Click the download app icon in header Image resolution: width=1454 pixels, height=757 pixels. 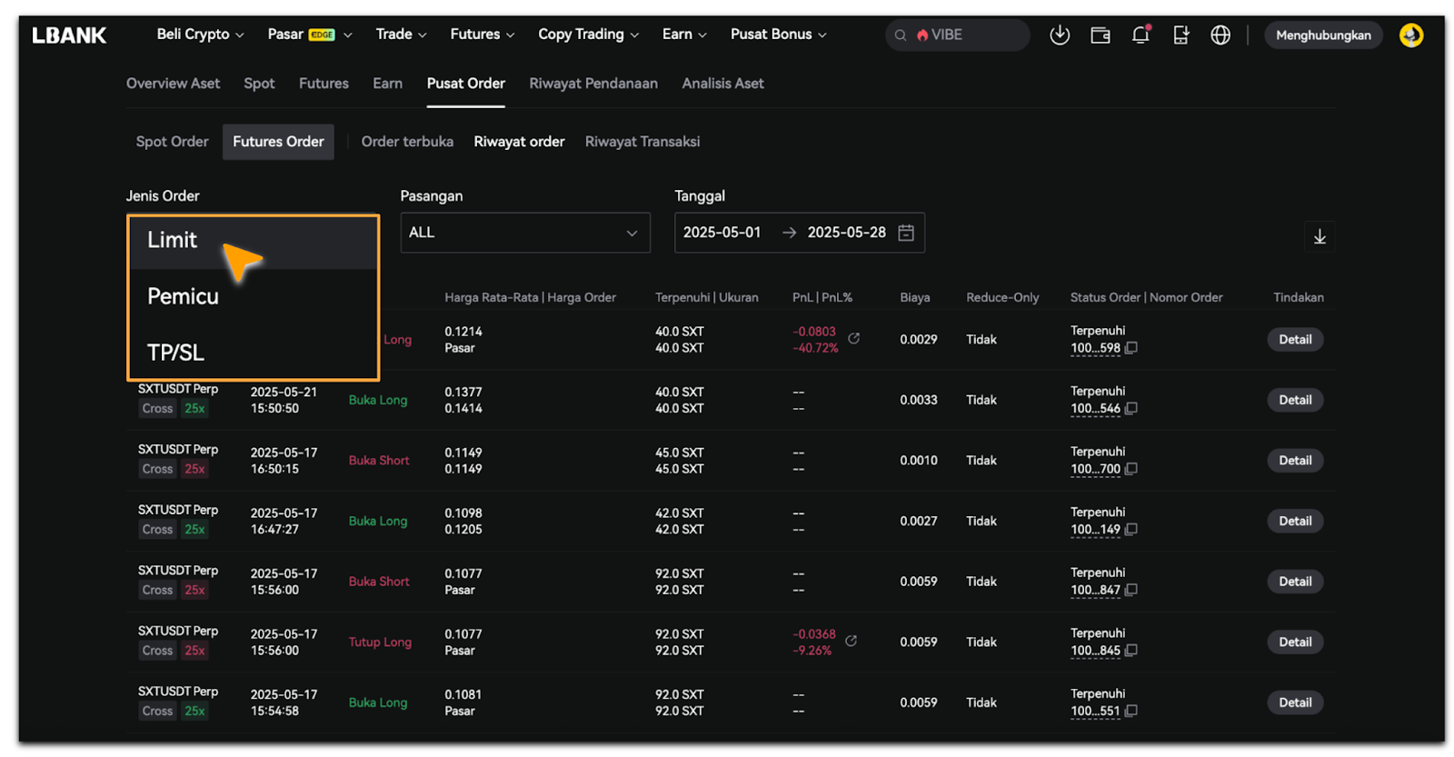(x=1059, y=35)
